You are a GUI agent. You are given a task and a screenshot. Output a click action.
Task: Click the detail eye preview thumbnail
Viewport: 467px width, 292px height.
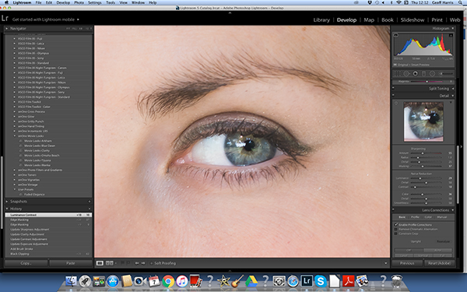(x=423, y=121)
